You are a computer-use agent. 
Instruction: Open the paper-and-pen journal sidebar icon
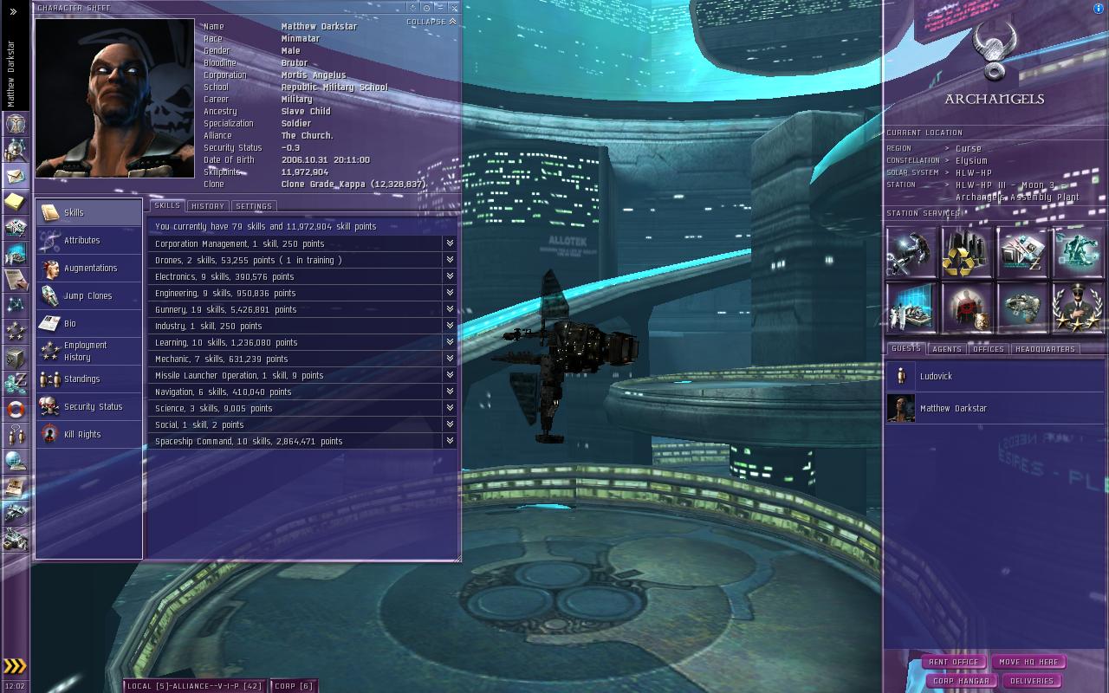pyautogui.click(x=16, y=279)
